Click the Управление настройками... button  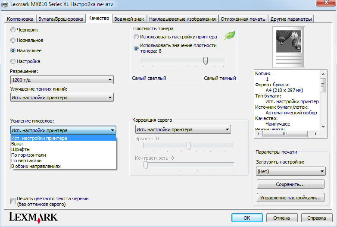[290, 198]
